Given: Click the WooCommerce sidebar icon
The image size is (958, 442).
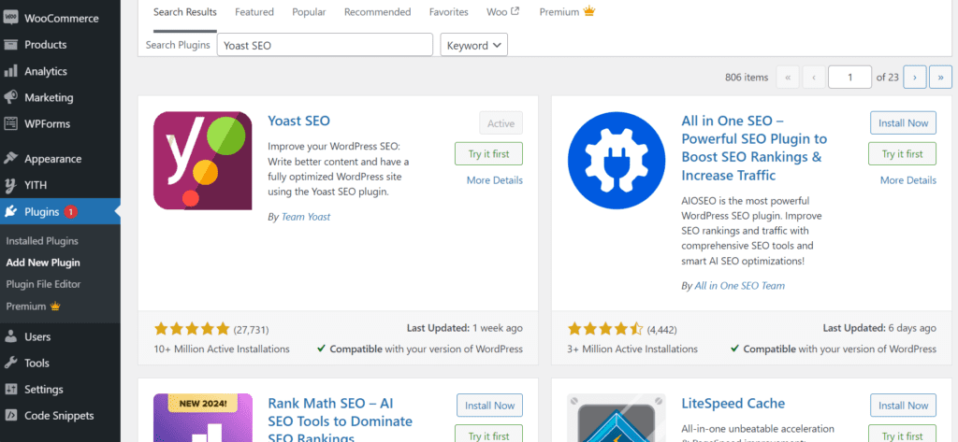Looking at the screenshot, I should pos(10,18).
